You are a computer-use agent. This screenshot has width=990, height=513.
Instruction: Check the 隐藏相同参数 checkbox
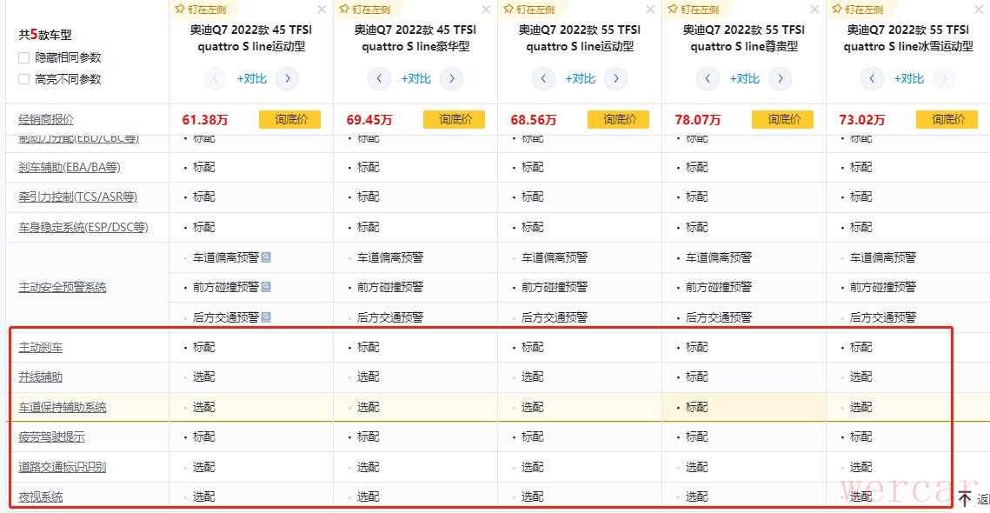tap(24, 57)
